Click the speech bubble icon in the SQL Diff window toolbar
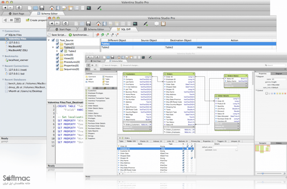Image resolution: width=287 pixels, height=189 pixels. [x=156, y=24]
